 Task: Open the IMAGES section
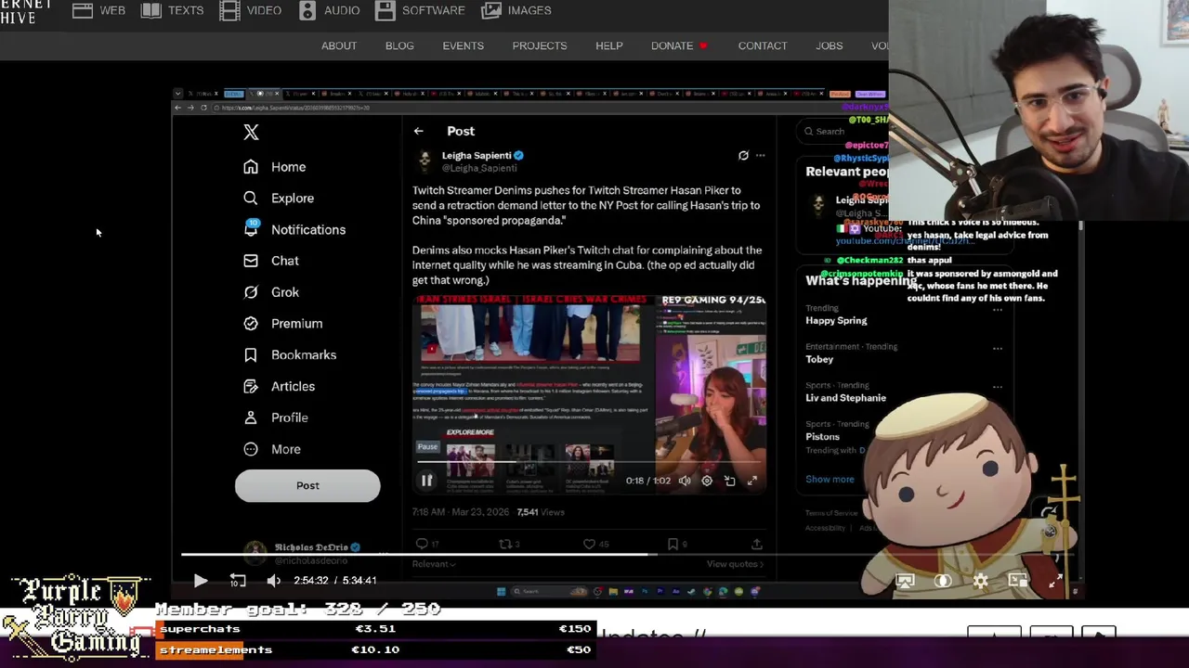[x=516, y=10]
